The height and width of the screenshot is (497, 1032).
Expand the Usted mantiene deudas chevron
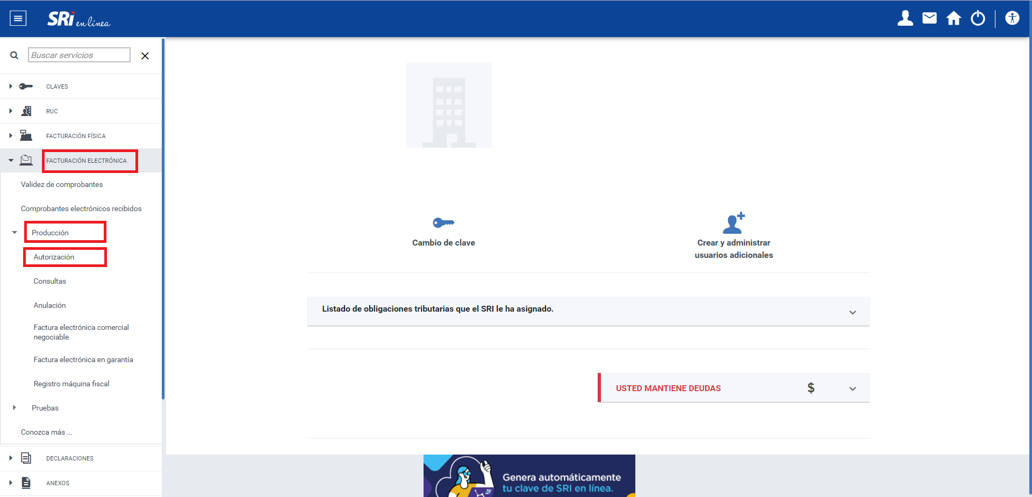pyautogui.click(x=852, y=388)
